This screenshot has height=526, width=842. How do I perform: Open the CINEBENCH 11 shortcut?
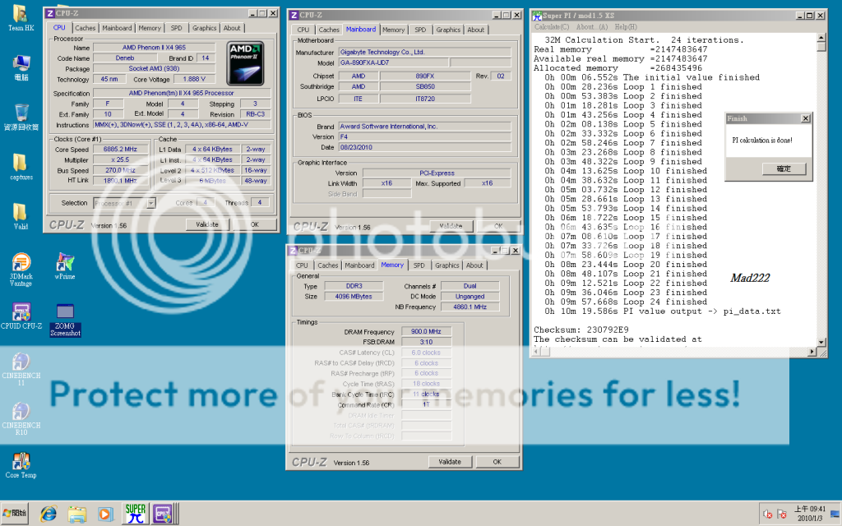click(21, 362)
